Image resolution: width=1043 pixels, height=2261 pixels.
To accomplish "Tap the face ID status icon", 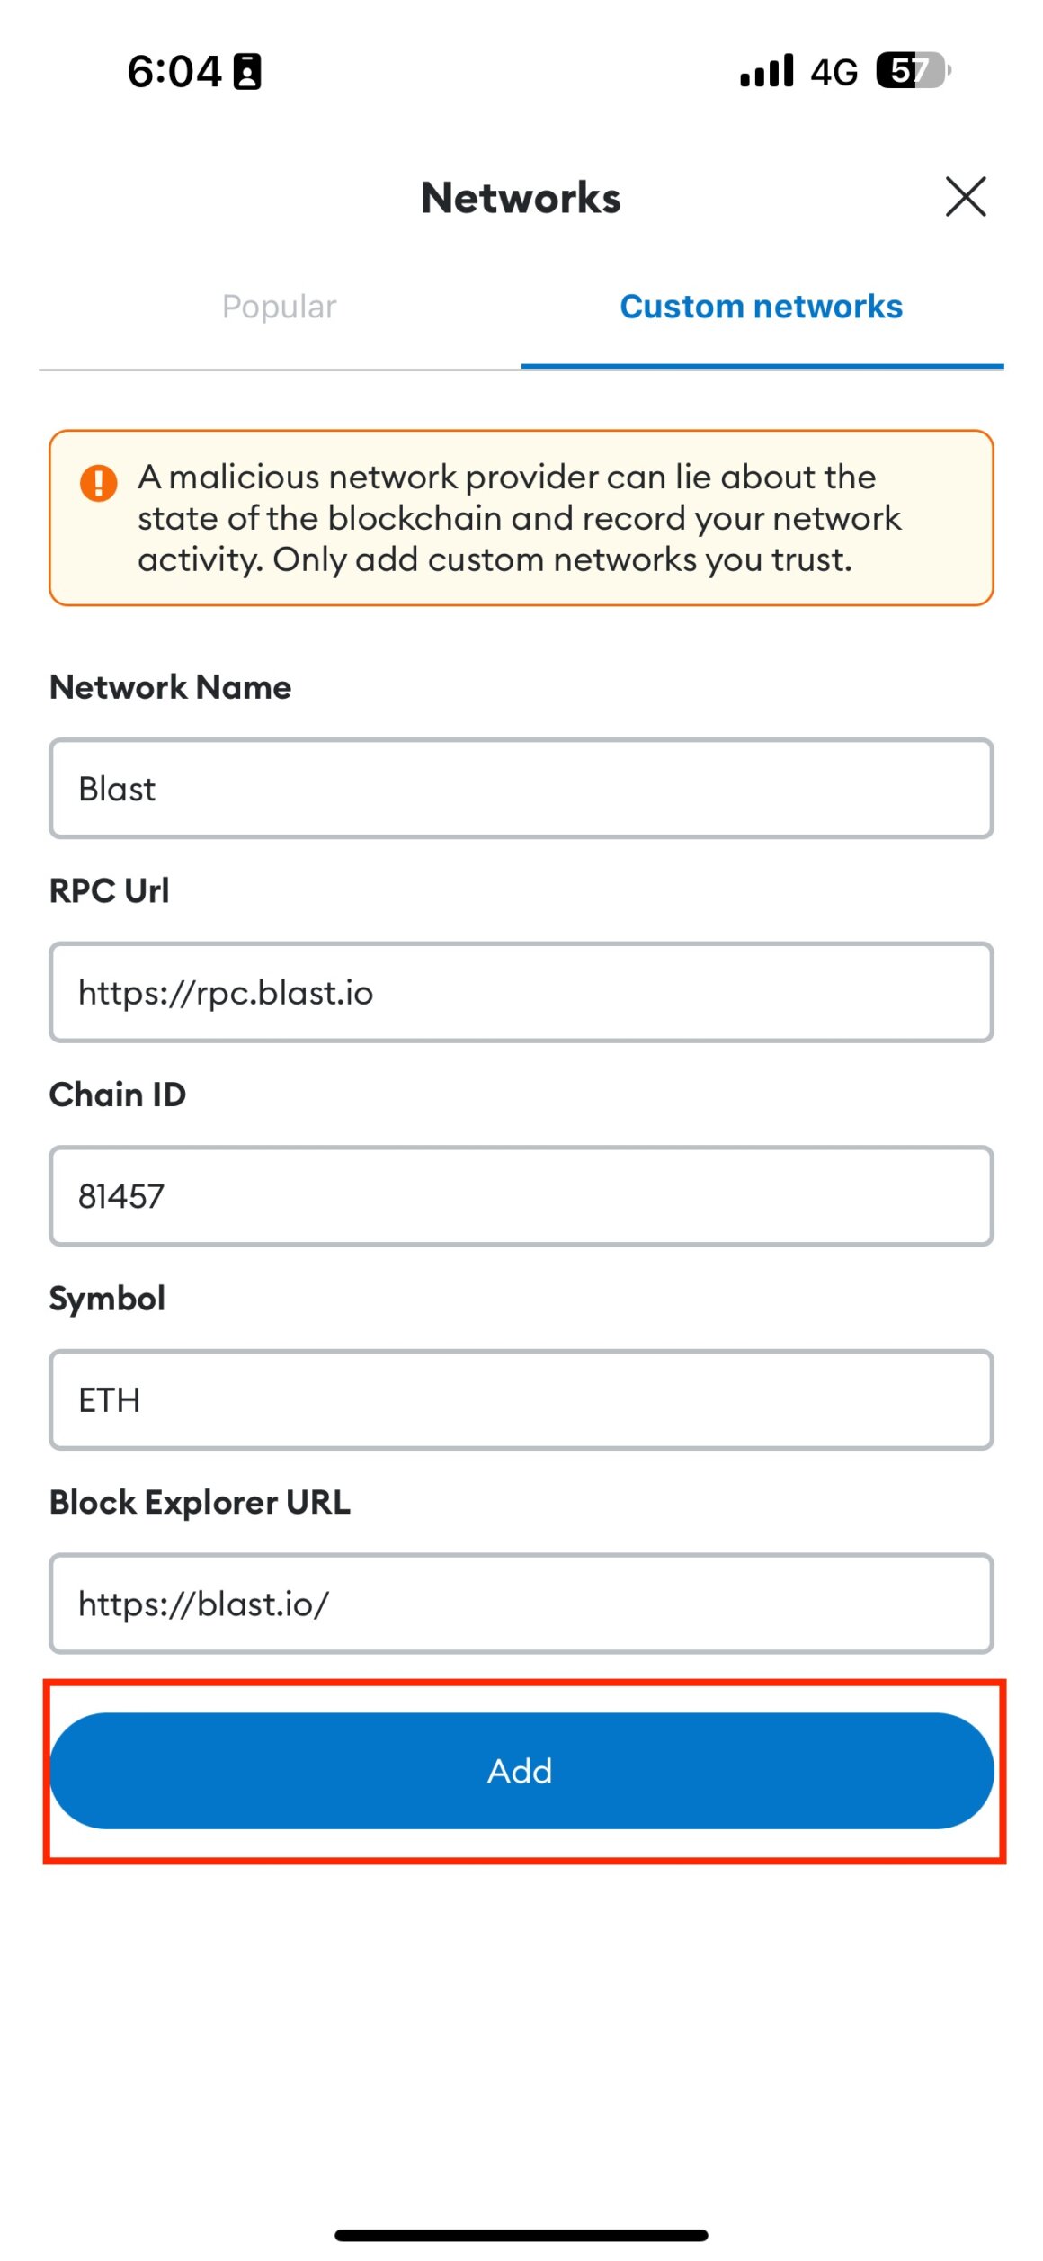I will pyautogui.click(x=245, y=70).
